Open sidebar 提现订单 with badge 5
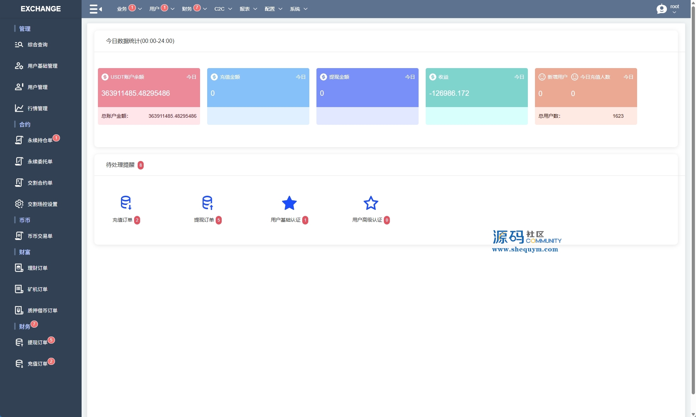696x417 pixels. tap(37, 343)
